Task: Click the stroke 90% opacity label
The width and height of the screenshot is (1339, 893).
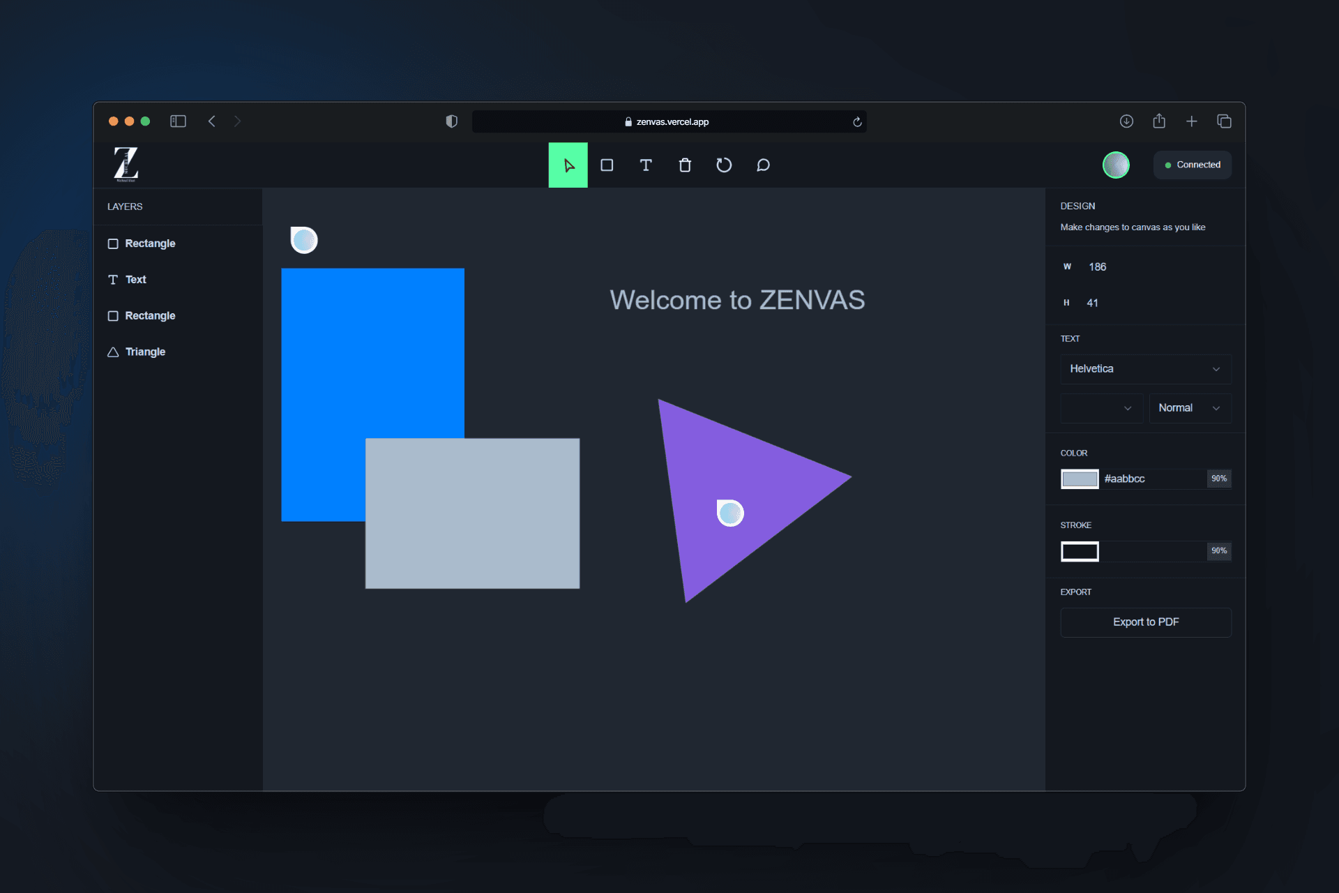Action: [x=1219, y=551]
